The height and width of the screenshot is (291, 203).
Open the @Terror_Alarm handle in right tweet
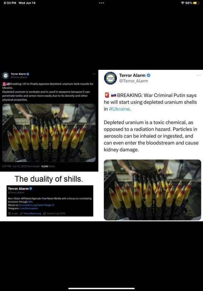tap(133, 81)
